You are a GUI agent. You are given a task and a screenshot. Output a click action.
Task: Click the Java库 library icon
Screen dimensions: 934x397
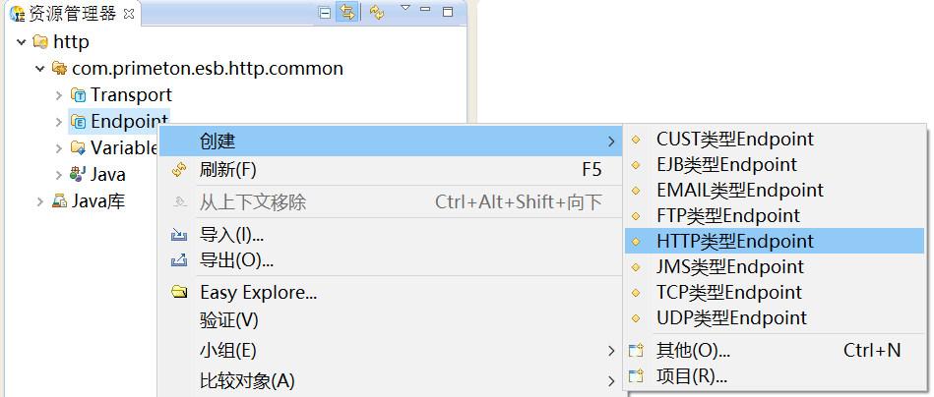[60, 201]
